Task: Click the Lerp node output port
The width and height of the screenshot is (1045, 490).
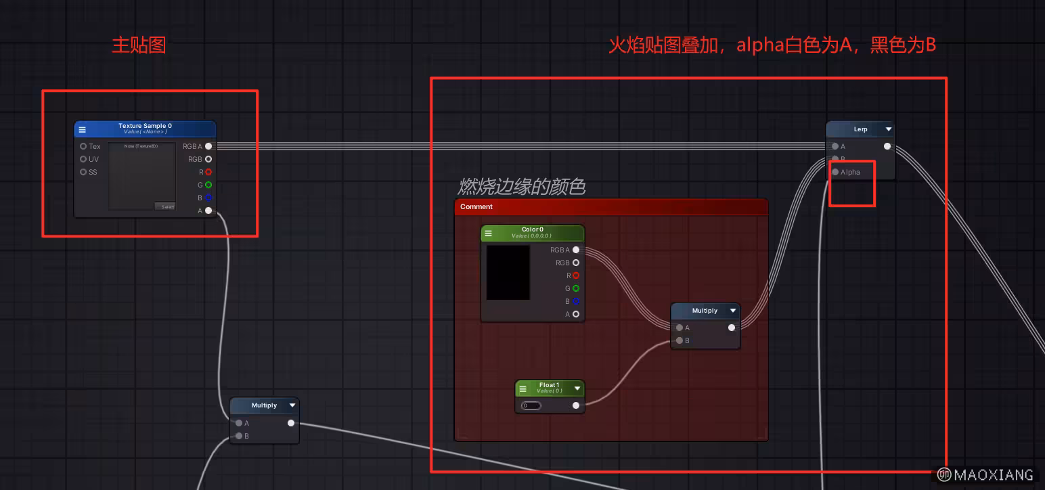Action: (x=887, y=146)
